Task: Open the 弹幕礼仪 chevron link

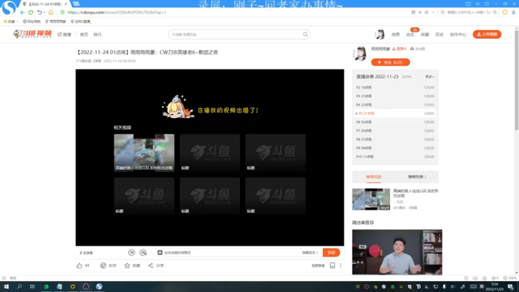Action: (310, 252)
